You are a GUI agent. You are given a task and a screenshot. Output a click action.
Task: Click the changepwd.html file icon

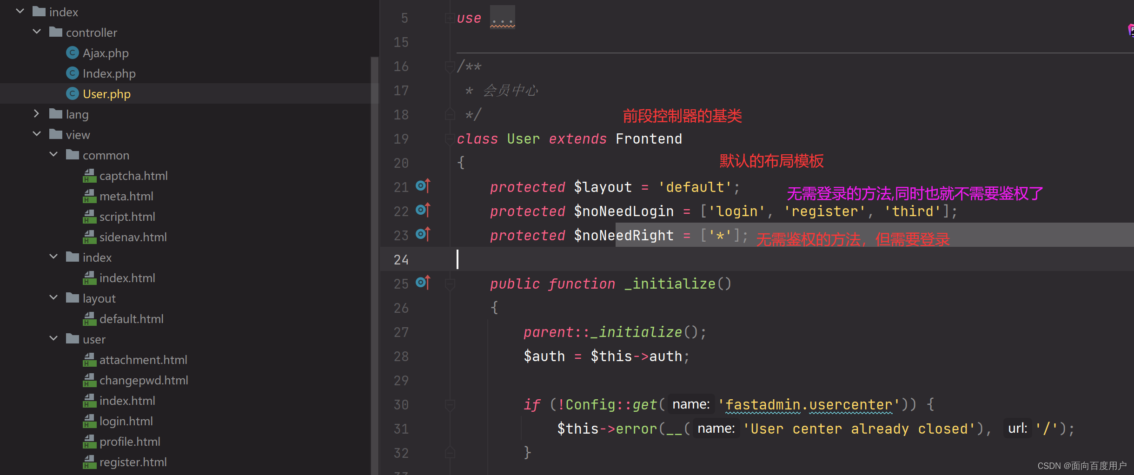(89, 380)
